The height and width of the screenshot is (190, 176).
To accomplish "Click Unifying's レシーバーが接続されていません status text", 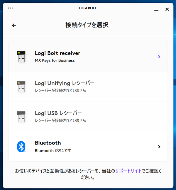I will [x=60, y=90].
